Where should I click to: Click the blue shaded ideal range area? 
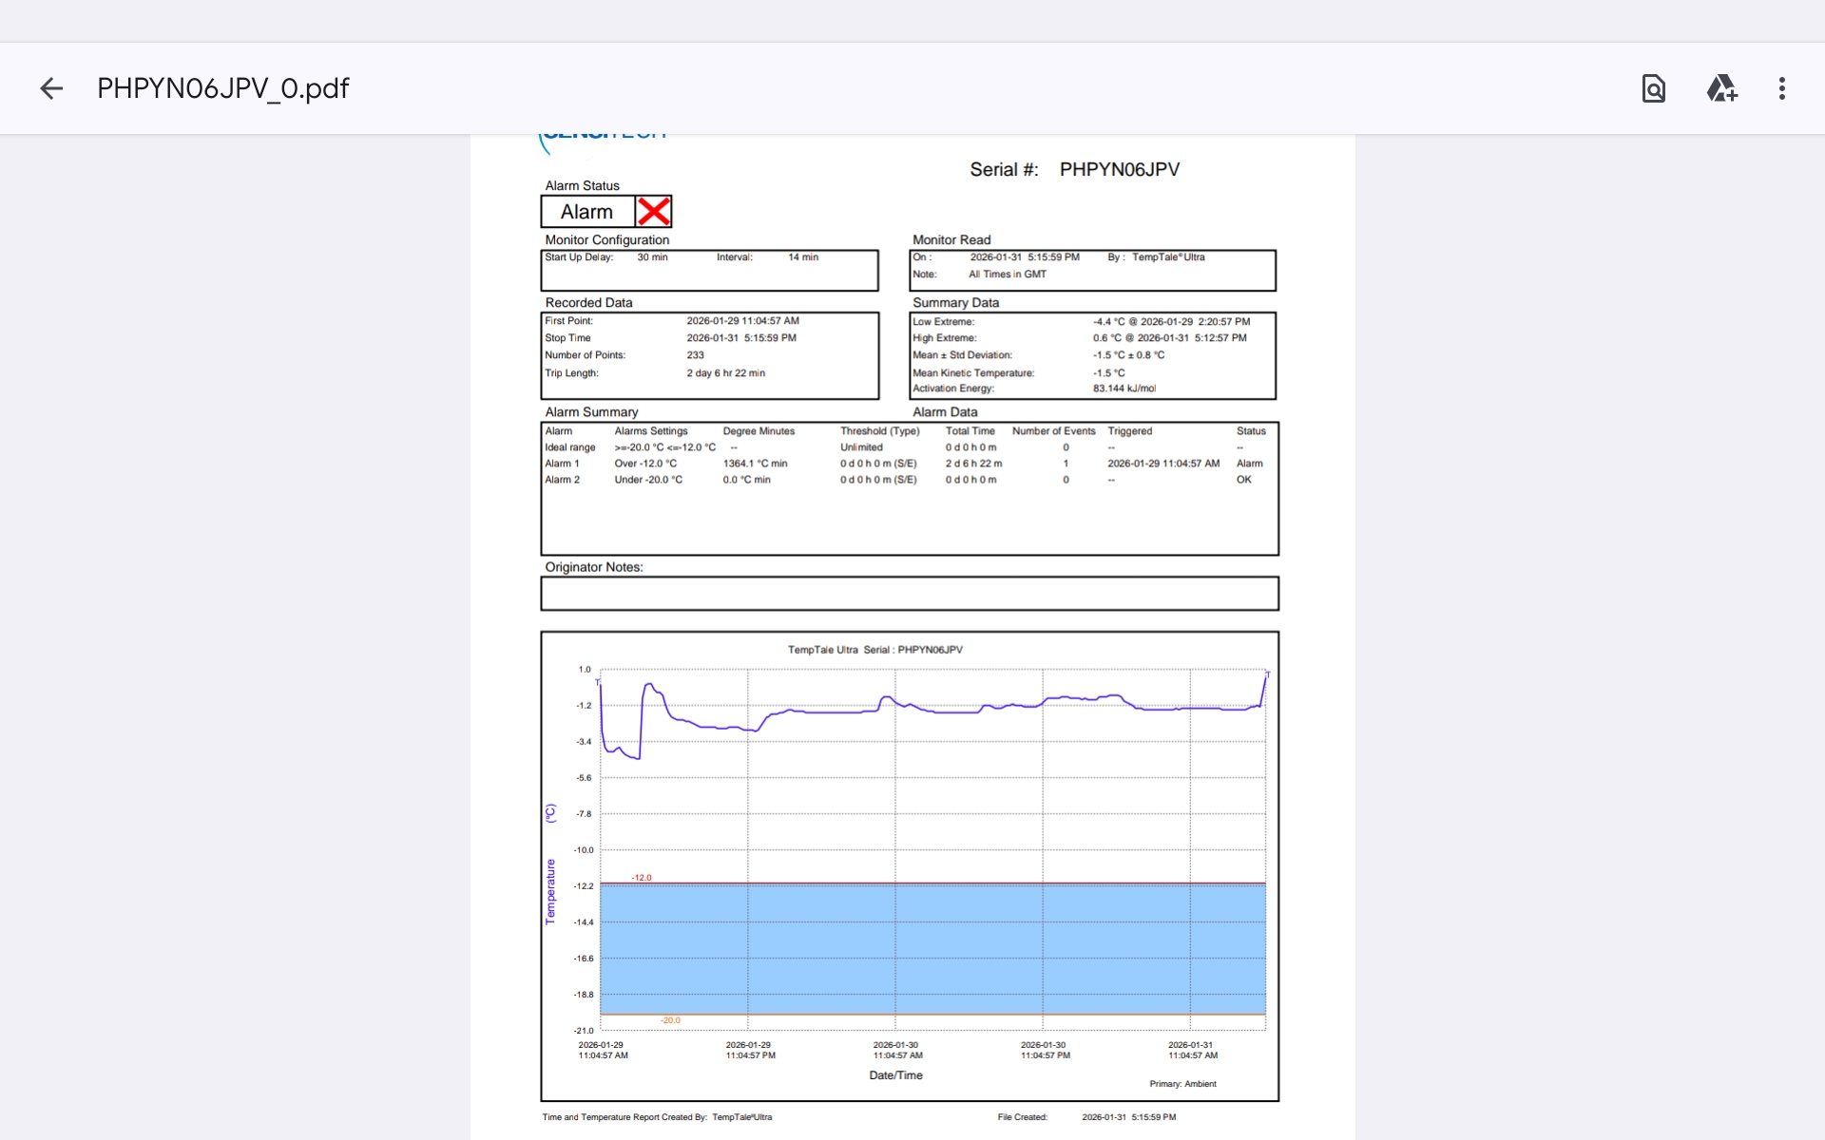pyautogui.click(x=932, y=950)
